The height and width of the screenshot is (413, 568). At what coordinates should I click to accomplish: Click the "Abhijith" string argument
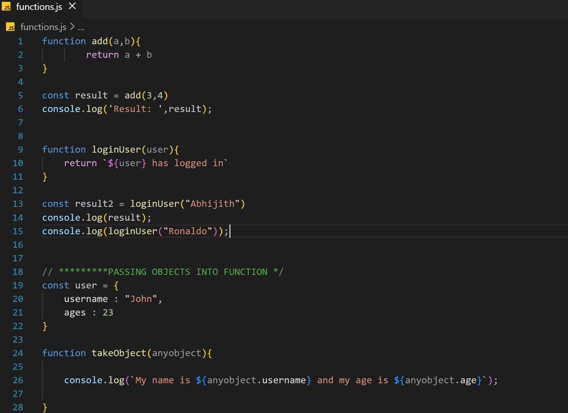pyautogui.click(x=213, y=204)
